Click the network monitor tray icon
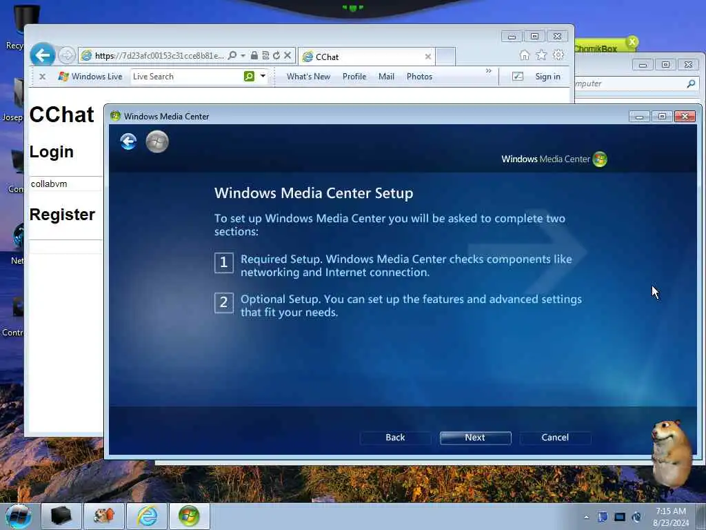 [620, 517]
